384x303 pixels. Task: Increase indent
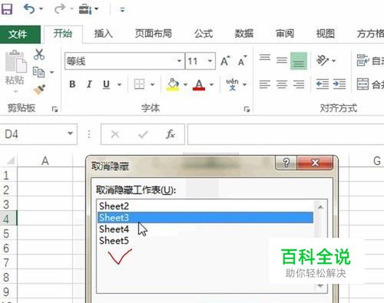[339, 84]
